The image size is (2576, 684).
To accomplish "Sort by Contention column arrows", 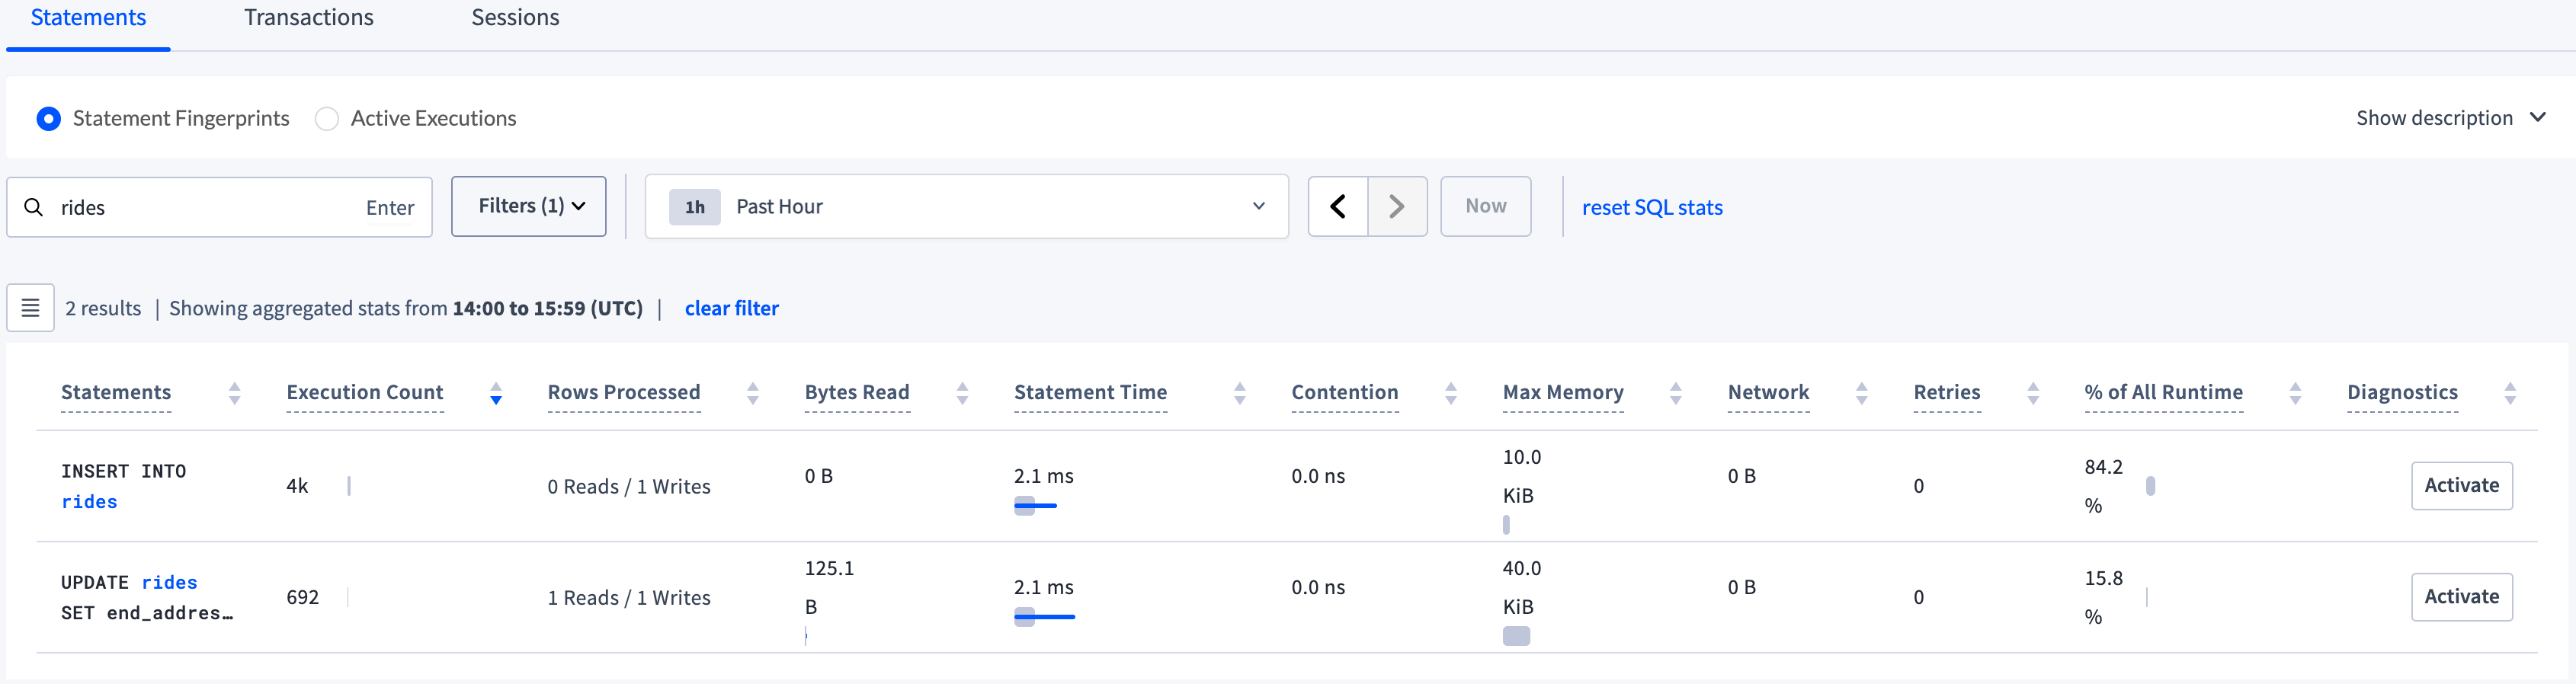I will pos(1450,393).
